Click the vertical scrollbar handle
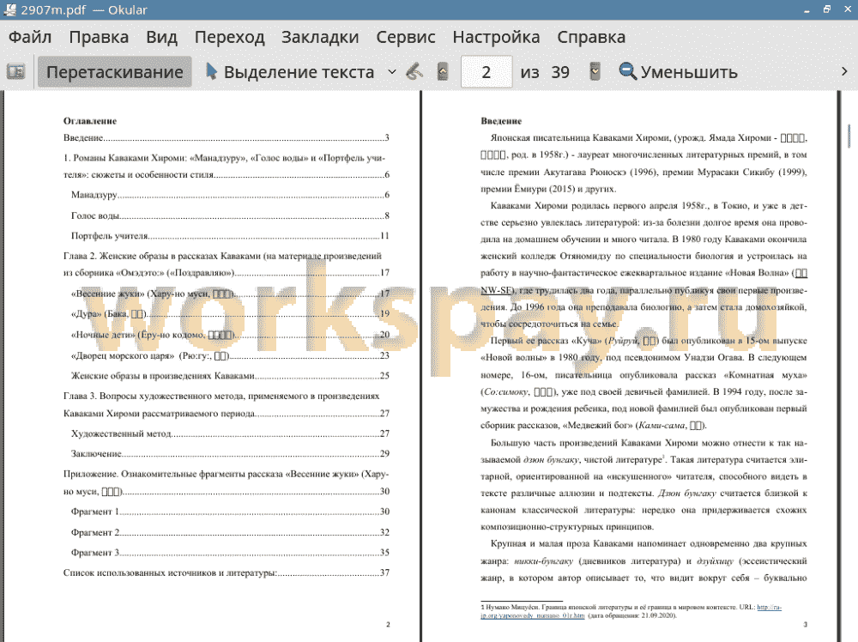The width and height of the screenshot is (858, 642). point(849,136)
